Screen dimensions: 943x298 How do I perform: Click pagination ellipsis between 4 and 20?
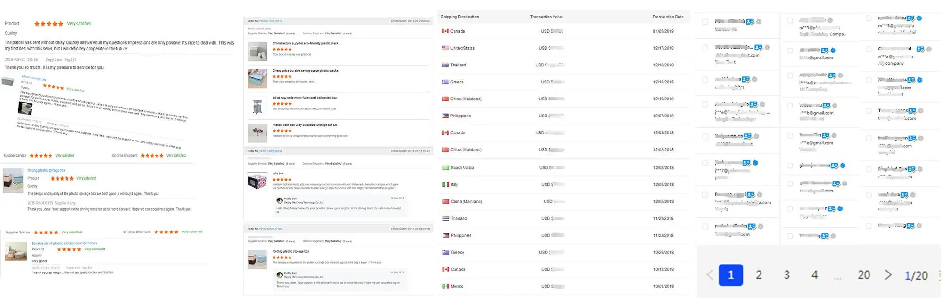click(838, 279)
